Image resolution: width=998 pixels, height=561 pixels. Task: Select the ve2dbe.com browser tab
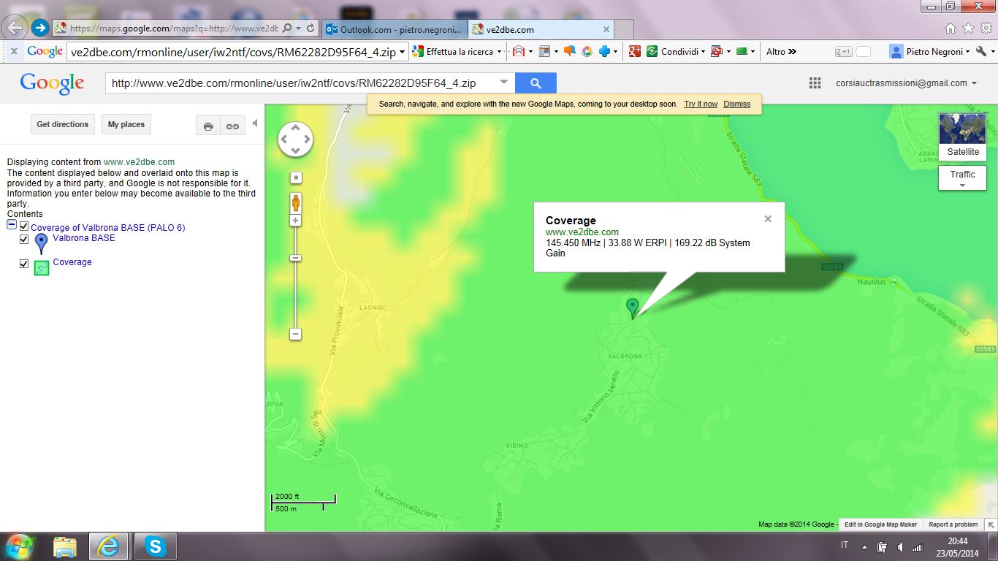click(x=540, y=29)
